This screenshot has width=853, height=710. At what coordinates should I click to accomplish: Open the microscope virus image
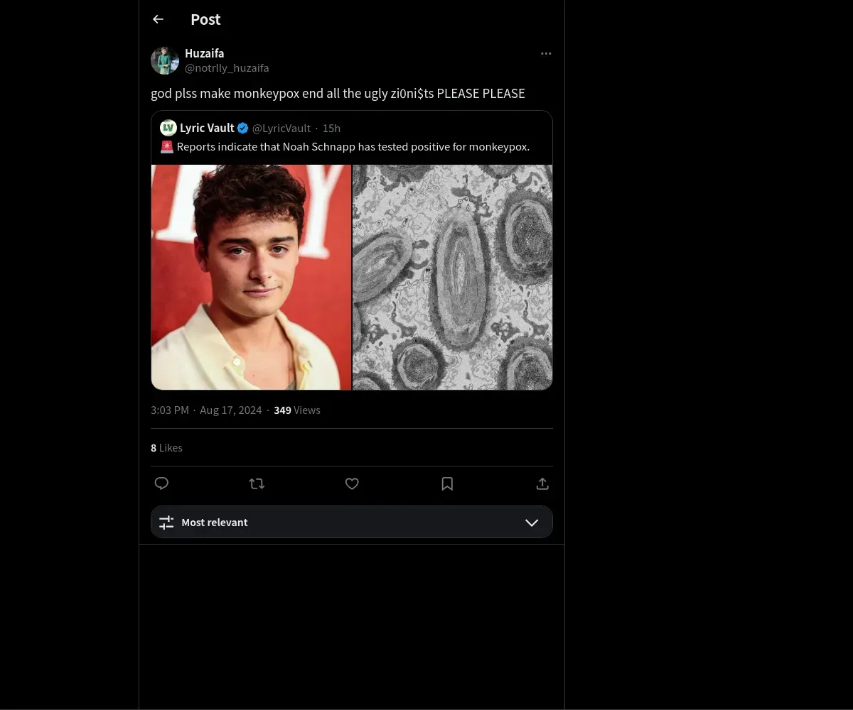click(x=453, y=277)
